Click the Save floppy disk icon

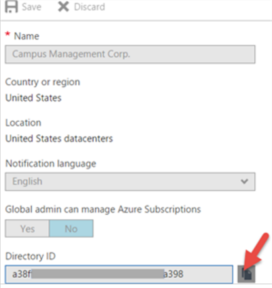pos(12,7)
